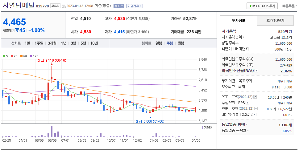Click the 시가총액 value 520억원
The width and height of the screenshot is (299, 150).
tap(285, 32)
